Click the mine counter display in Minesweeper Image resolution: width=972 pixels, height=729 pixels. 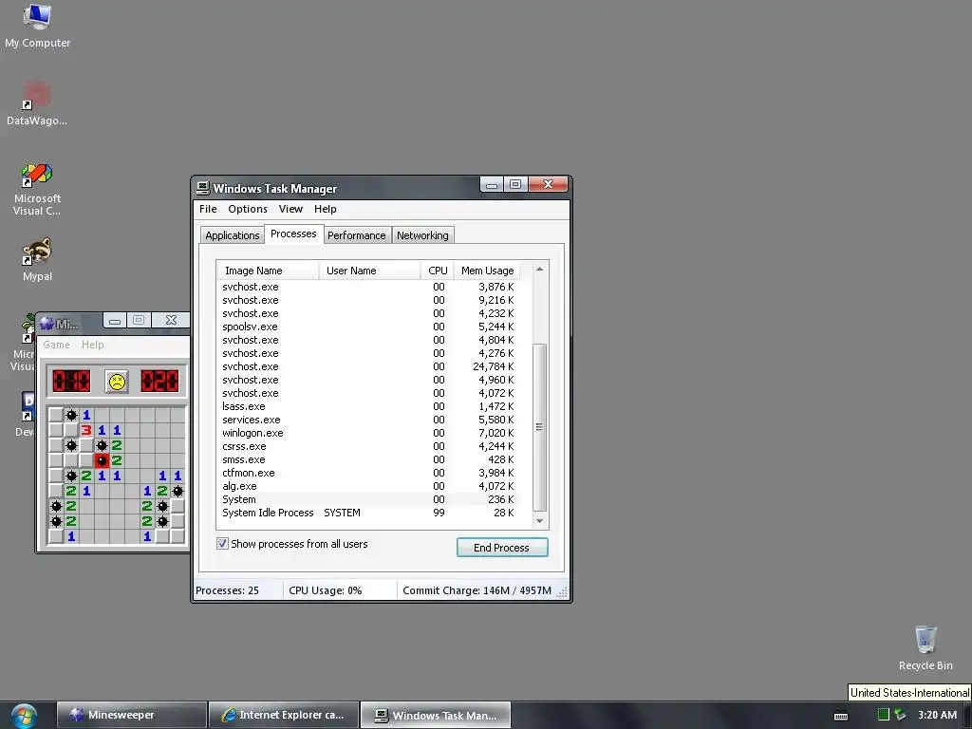coord(71,382)
